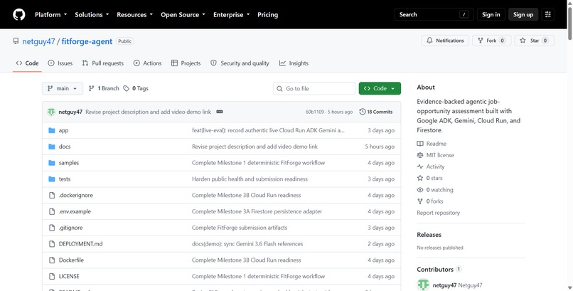Open the green Code dropdown
Viewport: 573px width, 291px height.
click(x=380, y=88)
